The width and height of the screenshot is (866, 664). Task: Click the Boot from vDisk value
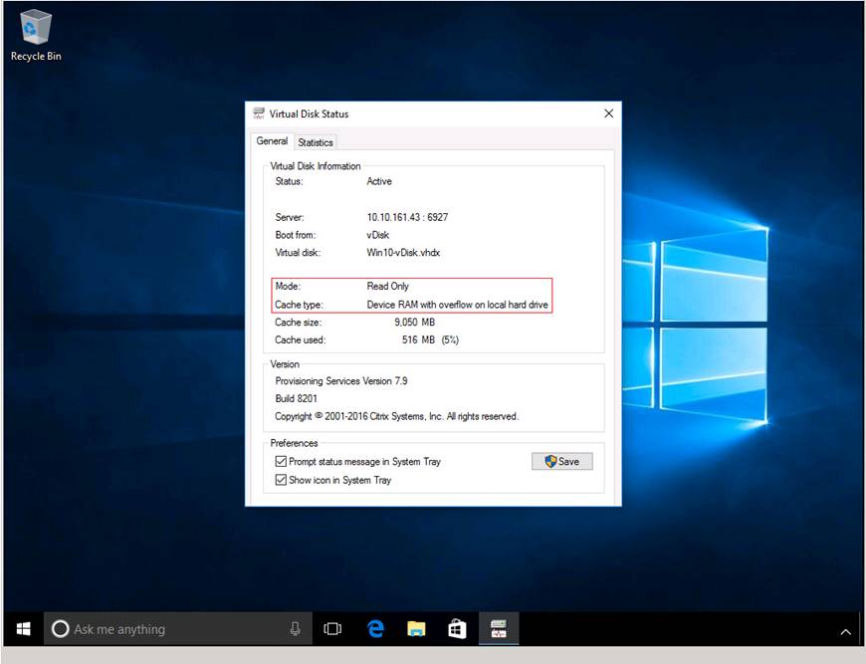(x=378, y=235)
